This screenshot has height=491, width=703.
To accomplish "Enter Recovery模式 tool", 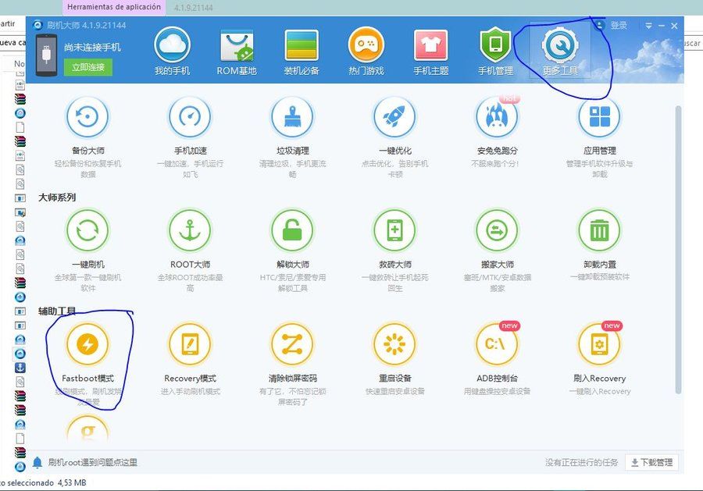I will coord(190,344).
